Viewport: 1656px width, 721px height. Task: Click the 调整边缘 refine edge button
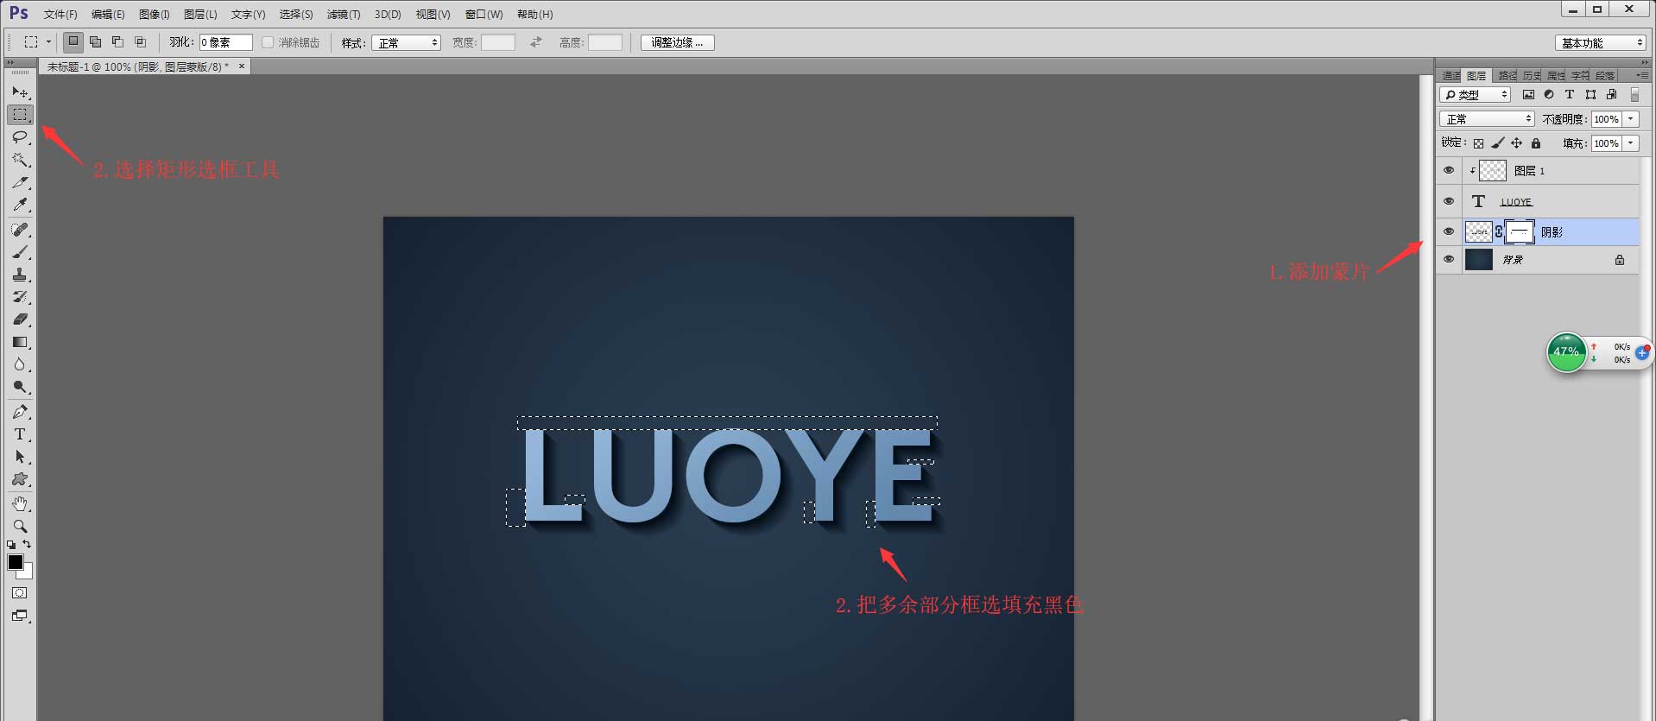point(677,42)
